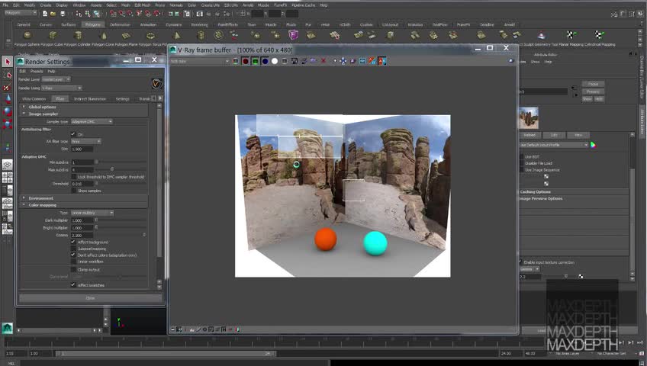Create a Polygon Cylinder from the shelf
Screen dimensions: 647x366
click(77, 35)
